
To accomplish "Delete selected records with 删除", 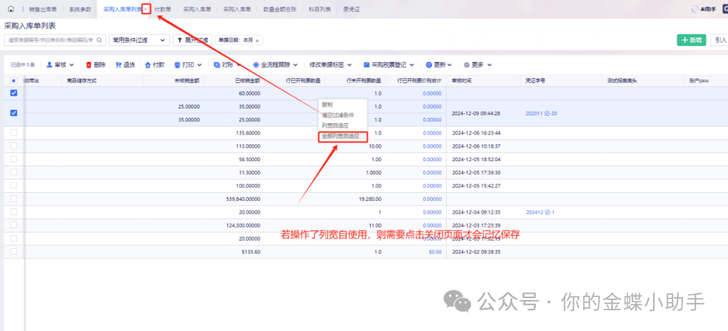I will point(95,65).
